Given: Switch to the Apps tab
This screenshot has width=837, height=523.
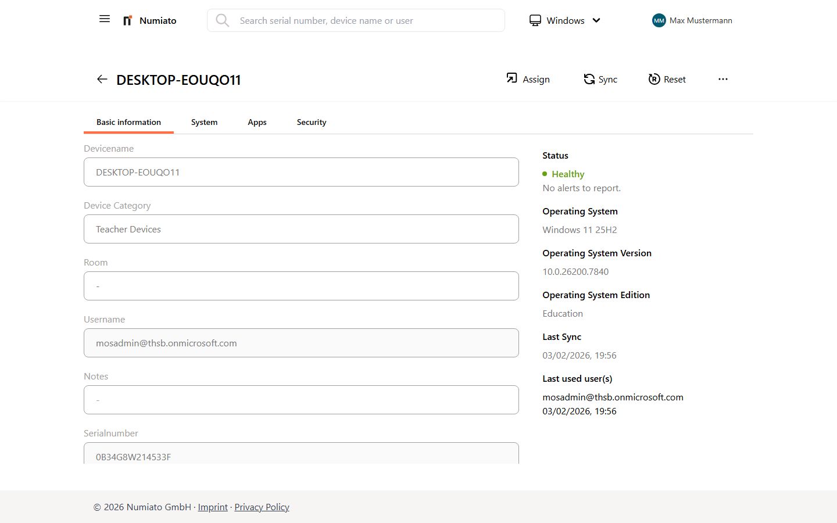Looking at the screenshot, I should coord(257,122).
